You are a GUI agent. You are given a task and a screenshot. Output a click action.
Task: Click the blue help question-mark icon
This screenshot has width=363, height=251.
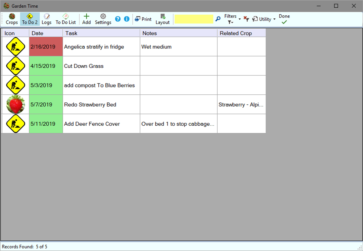click(118, 19)
